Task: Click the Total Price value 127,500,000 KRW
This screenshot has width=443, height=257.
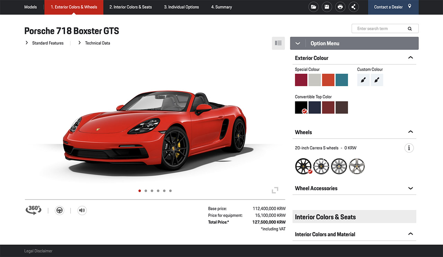Action: click(269, 222)
